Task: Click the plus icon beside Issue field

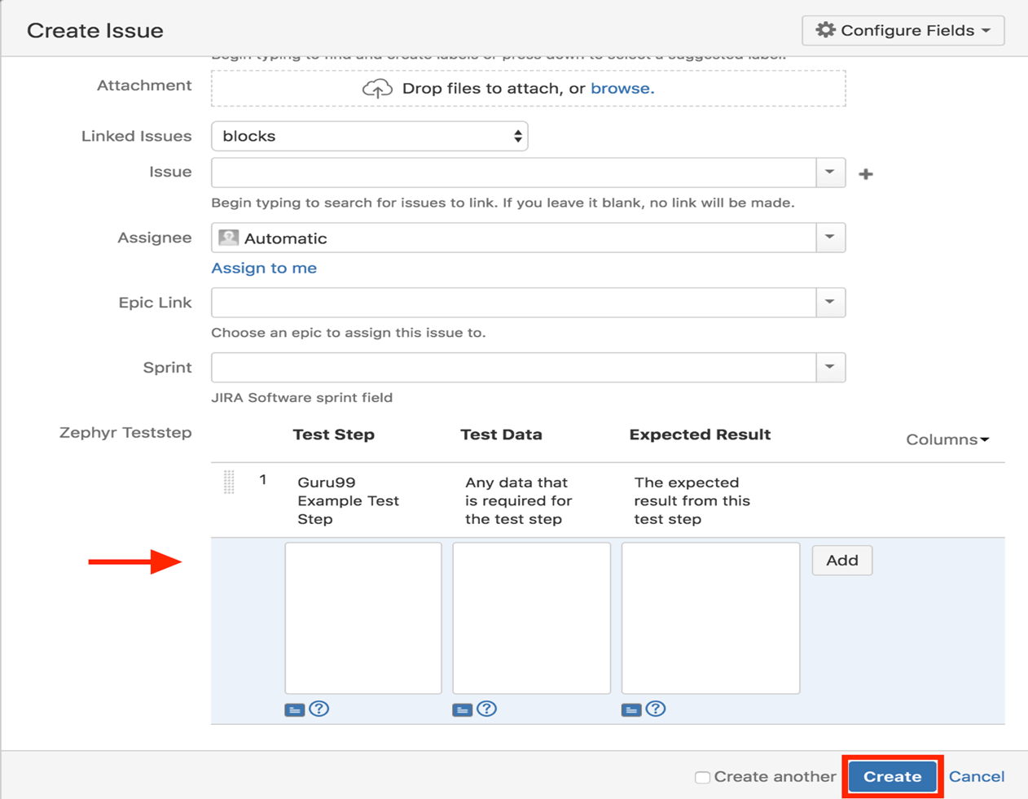Action: point(865,174)
